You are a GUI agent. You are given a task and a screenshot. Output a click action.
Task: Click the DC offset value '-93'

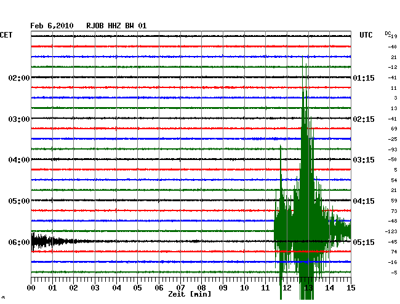click(393, 150)
